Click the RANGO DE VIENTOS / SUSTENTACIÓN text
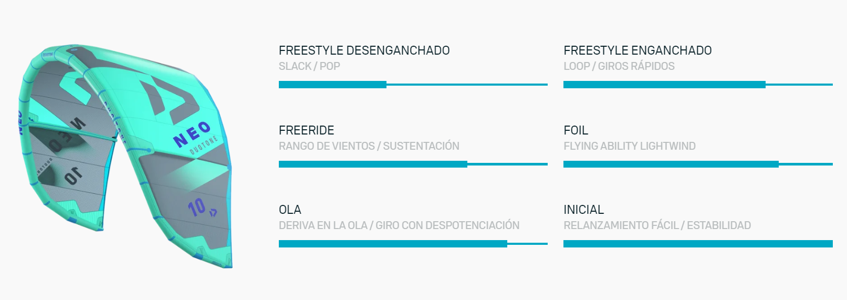The width and height of the screenshot is (847, 300). pyautogui.click(x=369, y=146)
